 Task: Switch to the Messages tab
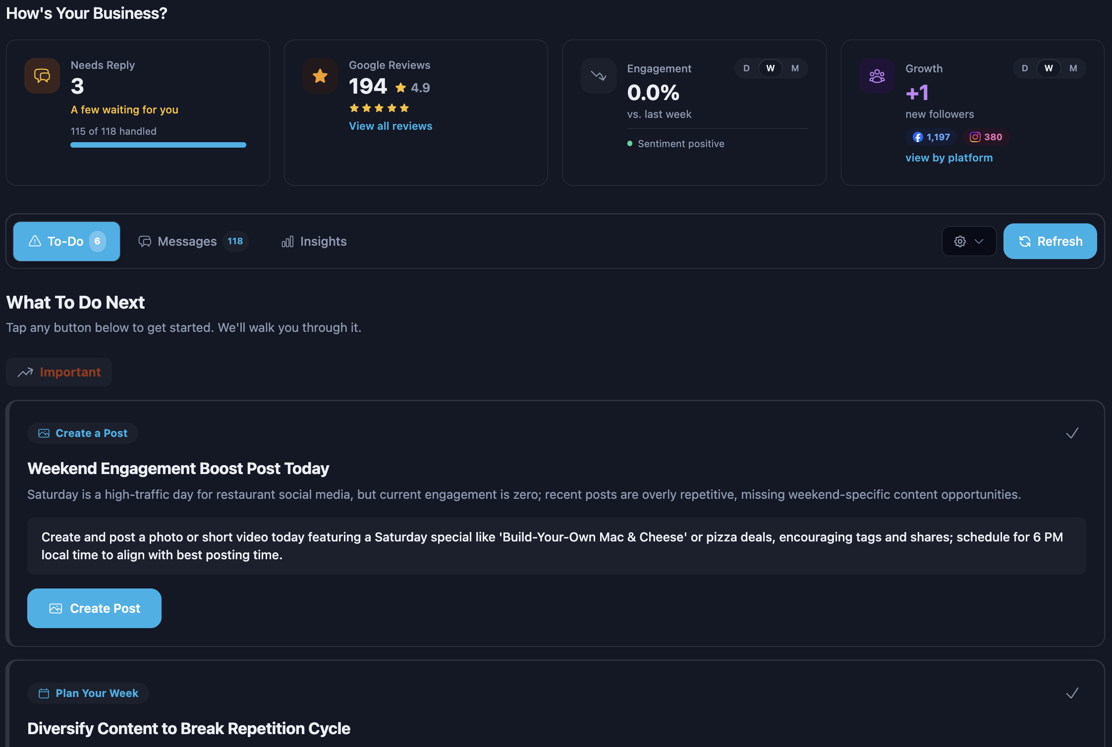[193, 241]
